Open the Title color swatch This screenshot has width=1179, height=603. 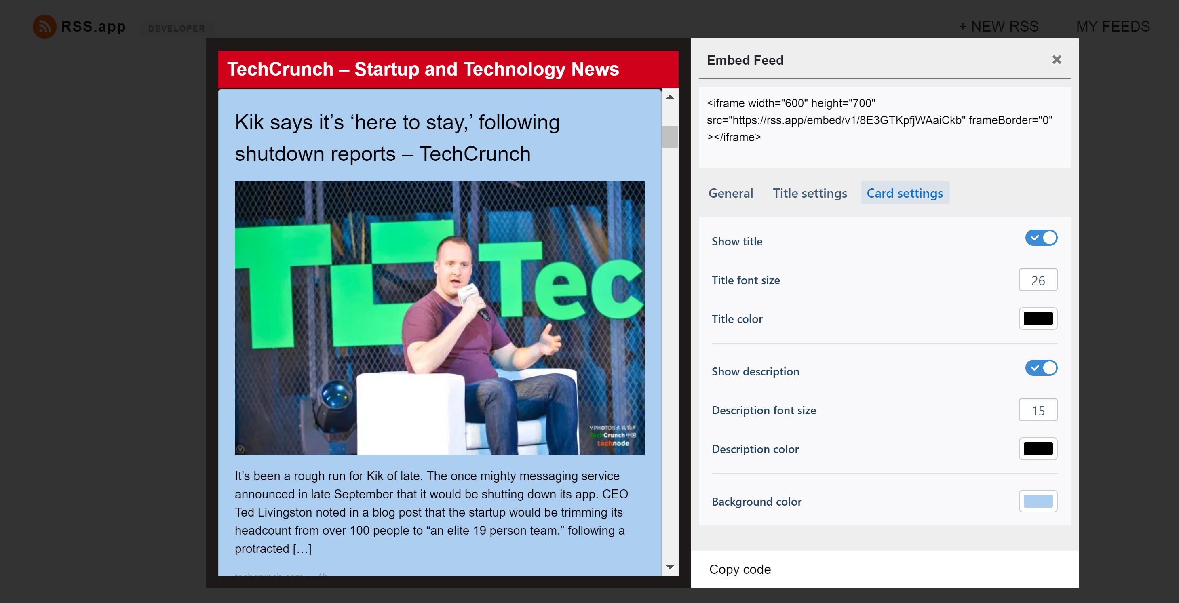click(x=1038, y=319)
